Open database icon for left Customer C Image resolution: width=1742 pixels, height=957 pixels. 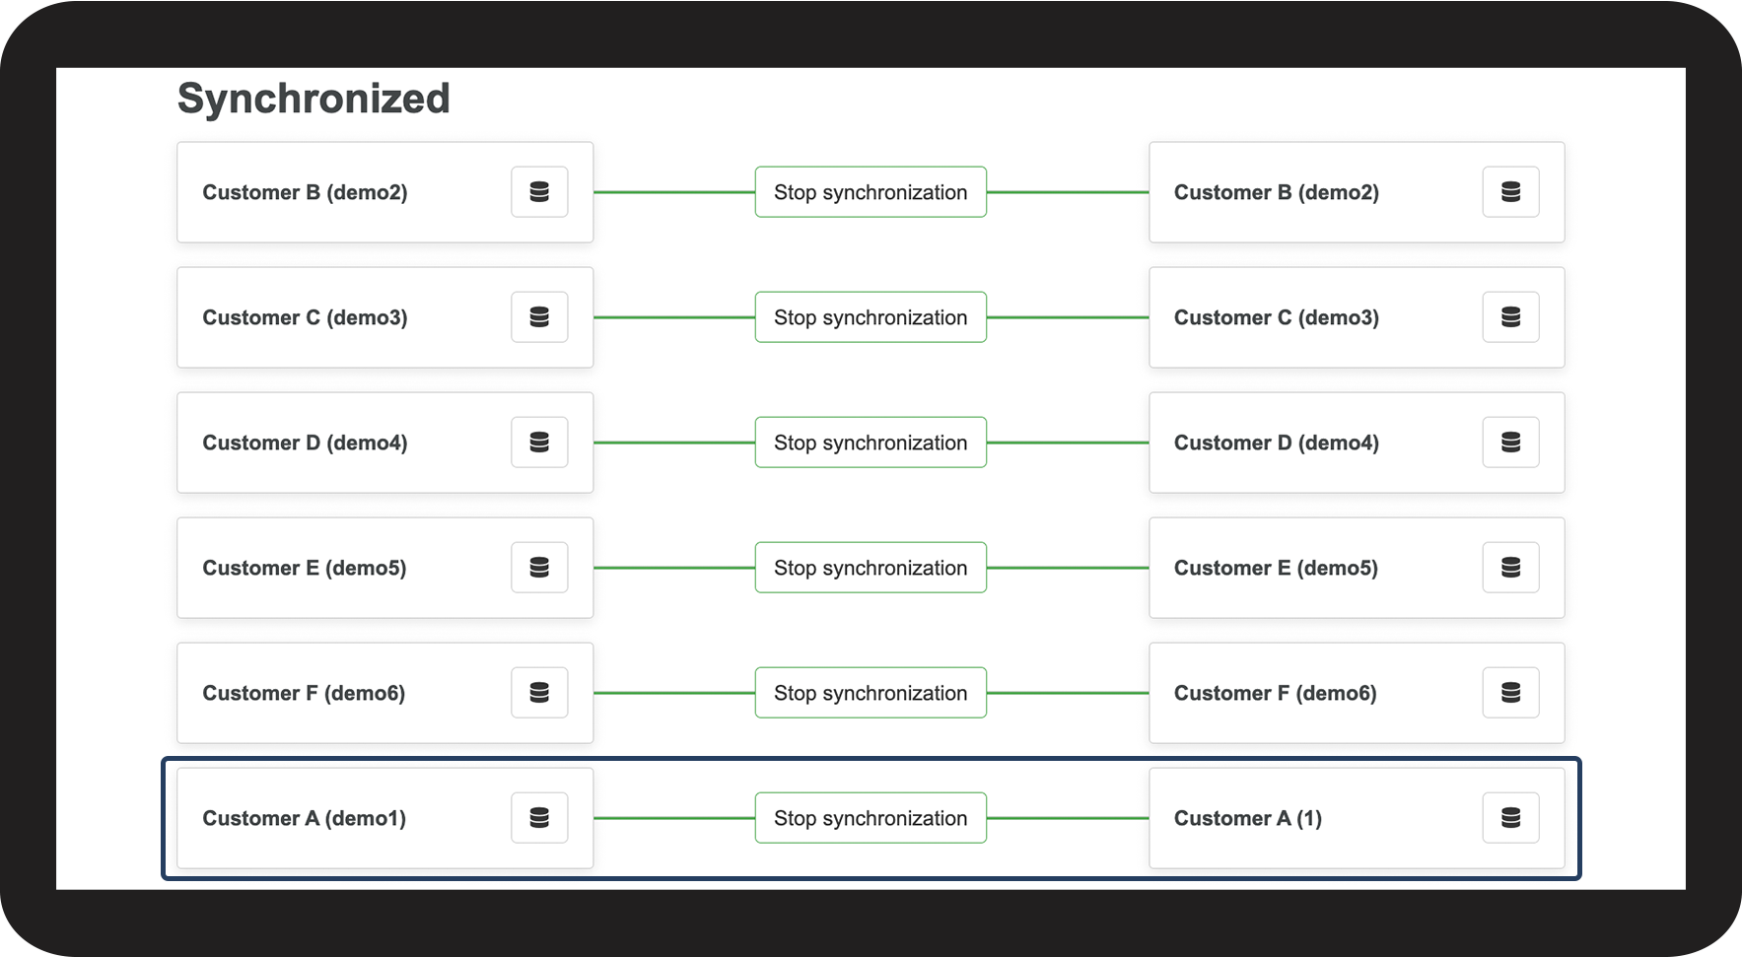[x=539, y=317]
